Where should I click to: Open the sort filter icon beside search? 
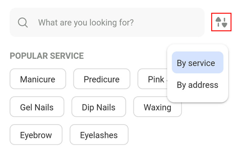click(x=221, y=22)
